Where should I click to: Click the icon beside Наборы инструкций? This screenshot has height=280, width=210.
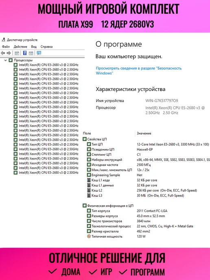(89, 160)
